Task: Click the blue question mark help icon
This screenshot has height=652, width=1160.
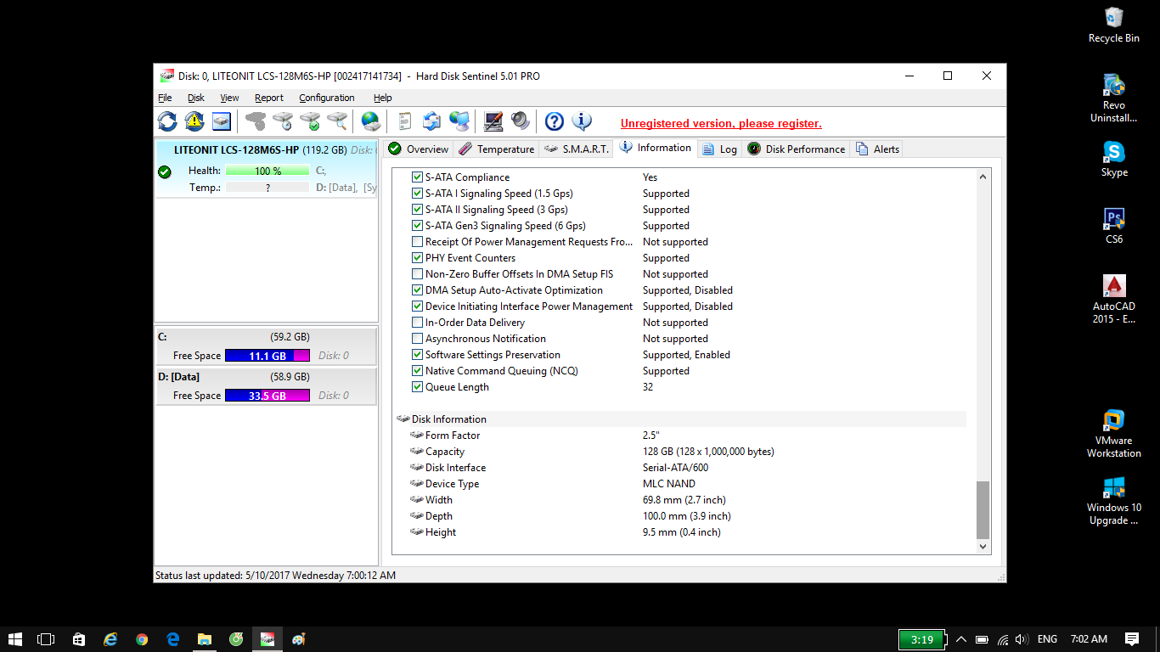Action: 555,121
